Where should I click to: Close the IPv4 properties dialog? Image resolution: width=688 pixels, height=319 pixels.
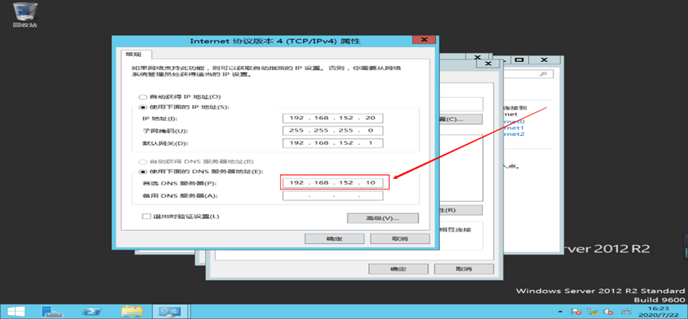(424, 40)
